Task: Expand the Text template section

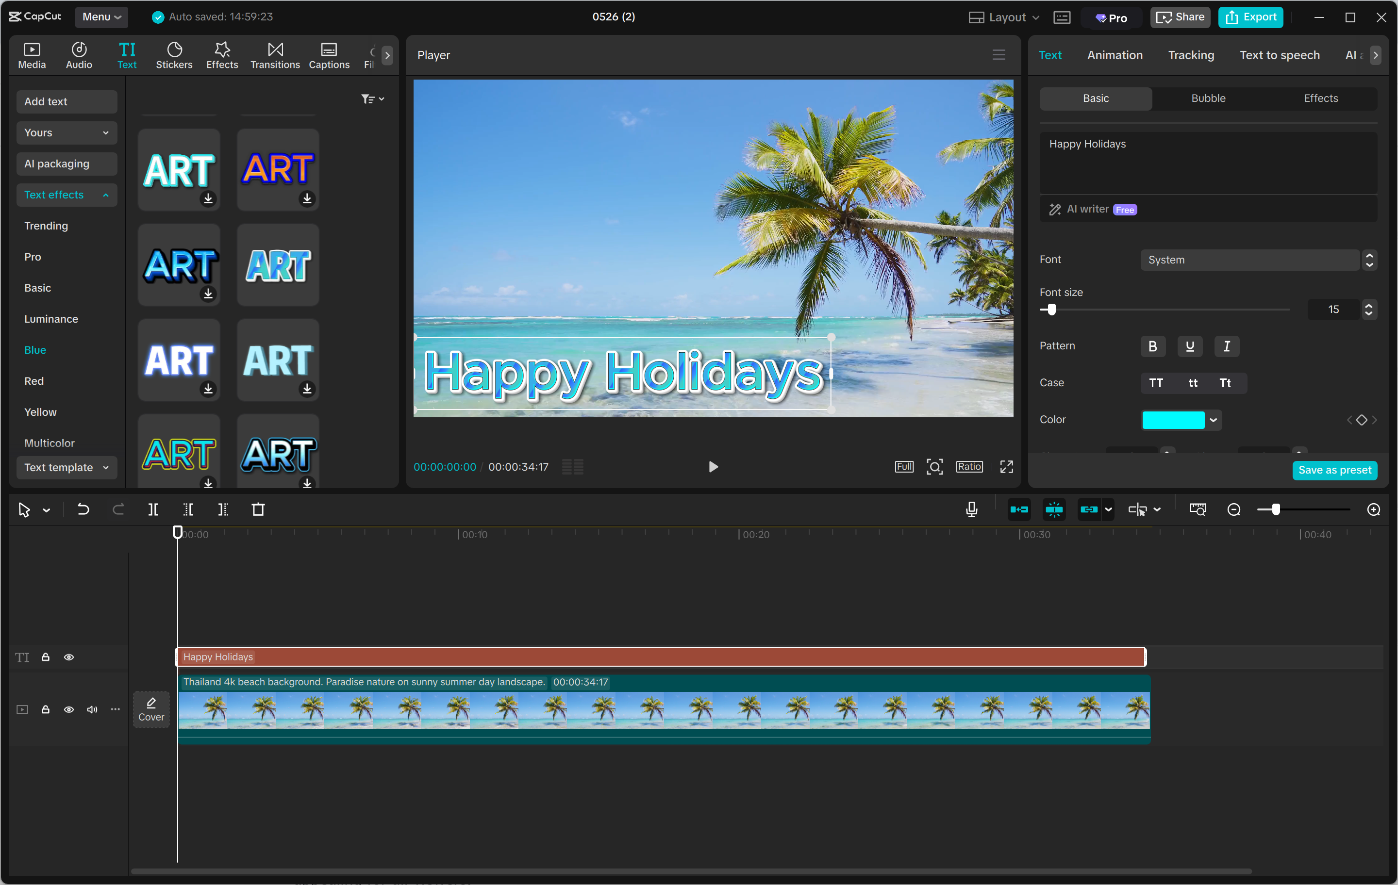Action: [66, 467]
